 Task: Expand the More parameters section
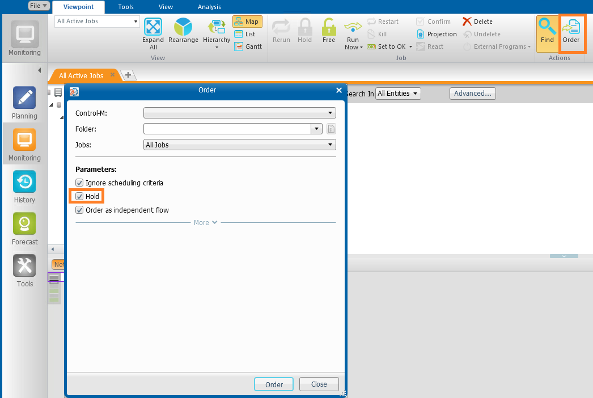pos(205,223)
